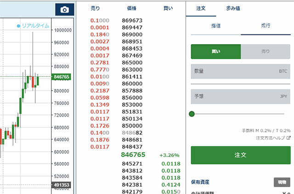
Task: Select the 指値 order type tab
Action: pos(216,26)
